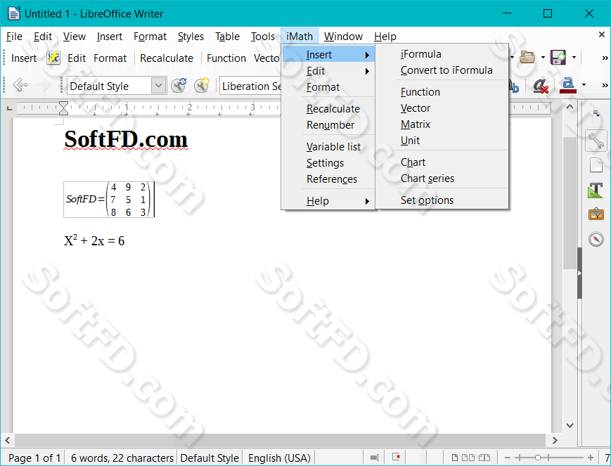Click the "6 words, 22 characters" status entry
This screenshot has width=611, height=466.
pos(122,458)
